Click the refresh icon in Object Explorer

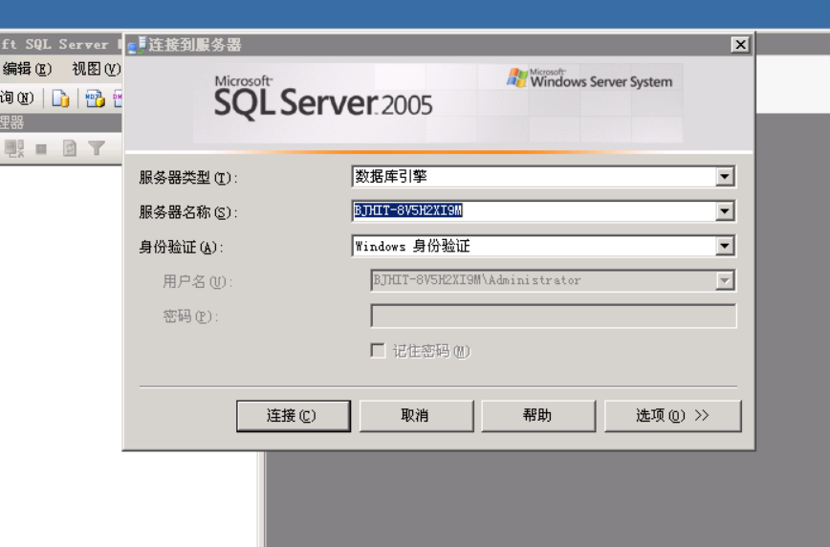pos(70,148)
